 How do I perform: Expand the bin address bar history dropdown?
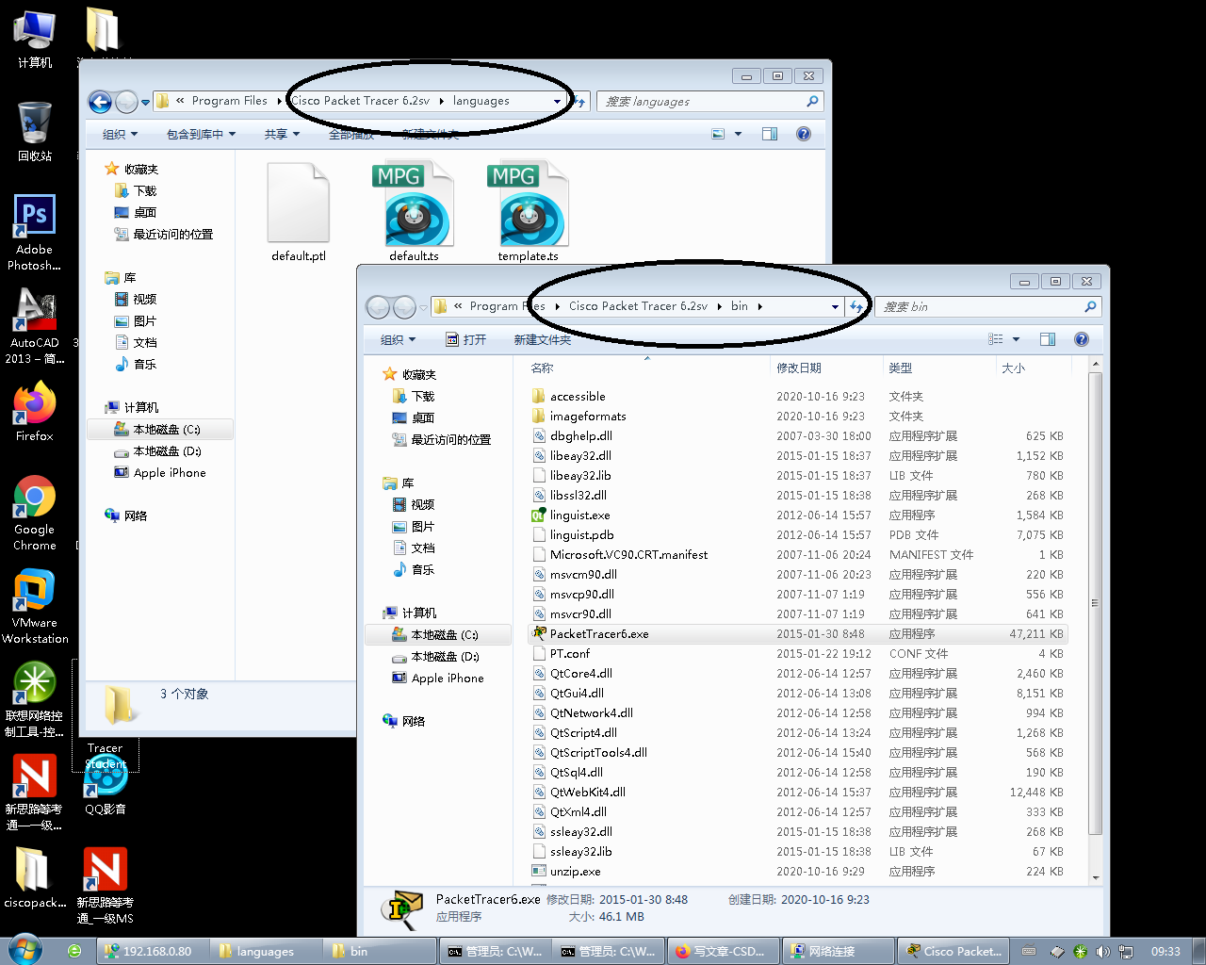[835, 306]
